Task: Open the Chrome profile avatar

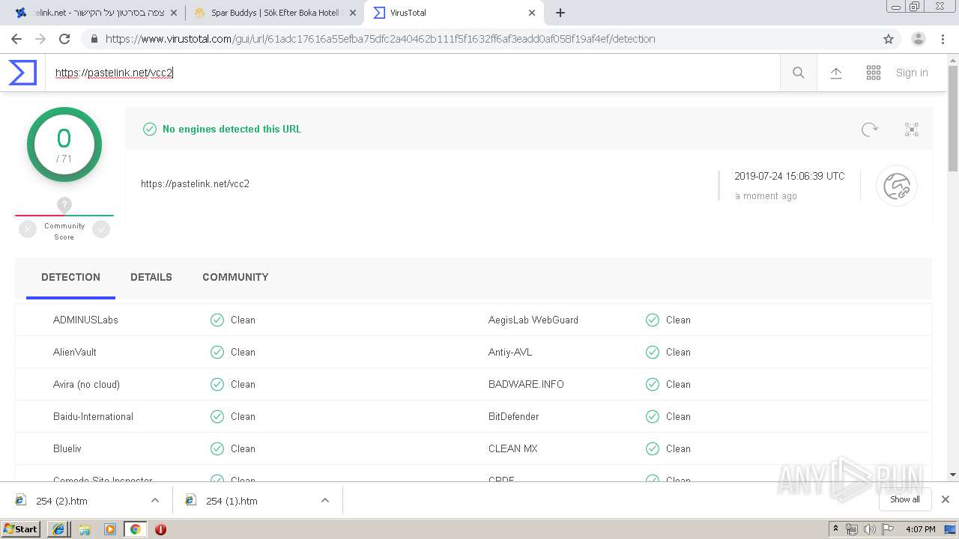Action: [x=919, y=39]
